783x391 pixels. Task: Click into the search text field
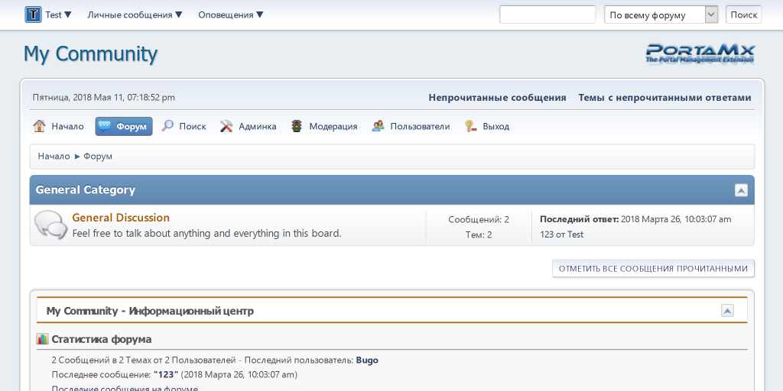click(x=547, y=15)
